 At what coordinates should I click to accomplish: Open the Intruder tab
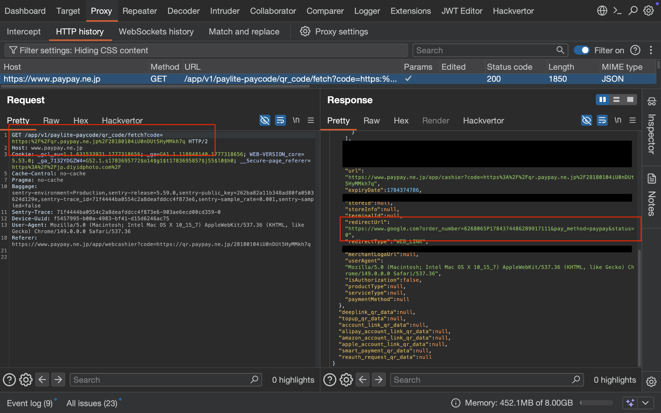point(225,11)
